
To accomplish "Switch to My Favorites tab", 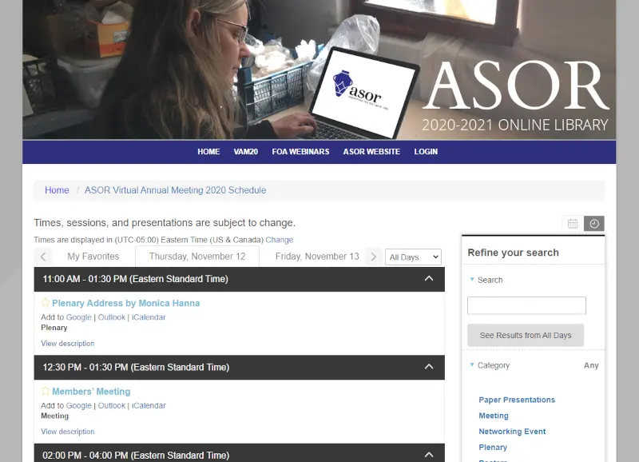I will pos(93,257).
